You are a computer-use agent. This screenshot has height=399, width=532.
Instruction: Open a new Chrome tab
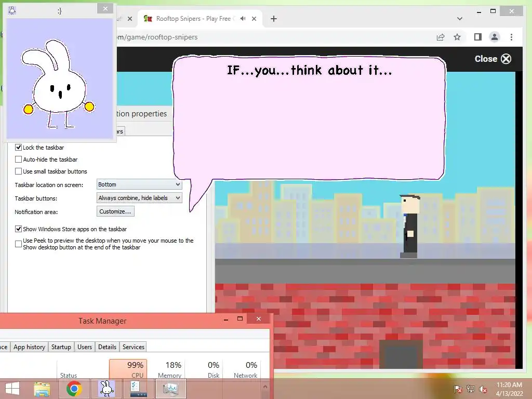pos(274,19)
